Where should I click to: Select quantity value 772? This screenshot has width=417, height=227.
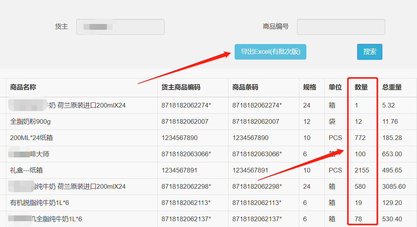(x=360, y=138)
